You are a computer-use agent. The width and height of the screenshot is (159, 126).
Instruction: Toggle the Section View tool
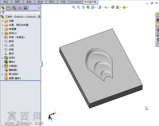[88, 7]
